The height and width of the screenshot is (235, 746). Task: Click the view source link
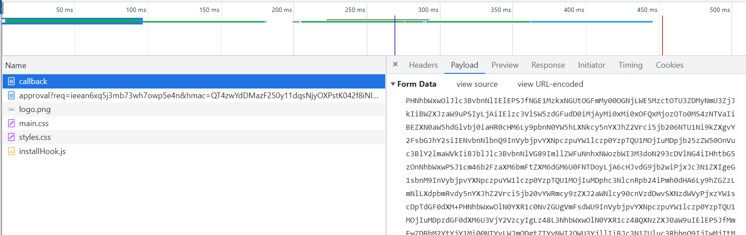click(x=477, y=84)
